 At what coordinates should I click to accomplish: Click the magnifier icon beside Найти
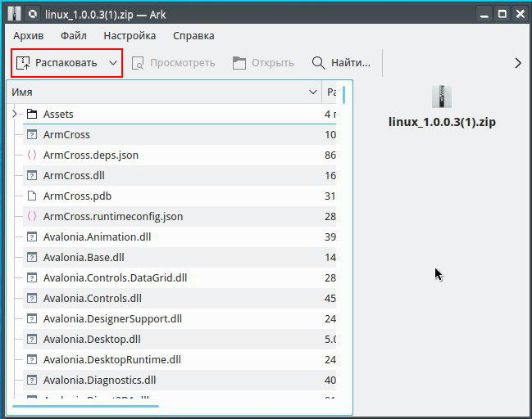tap(318, 63)
